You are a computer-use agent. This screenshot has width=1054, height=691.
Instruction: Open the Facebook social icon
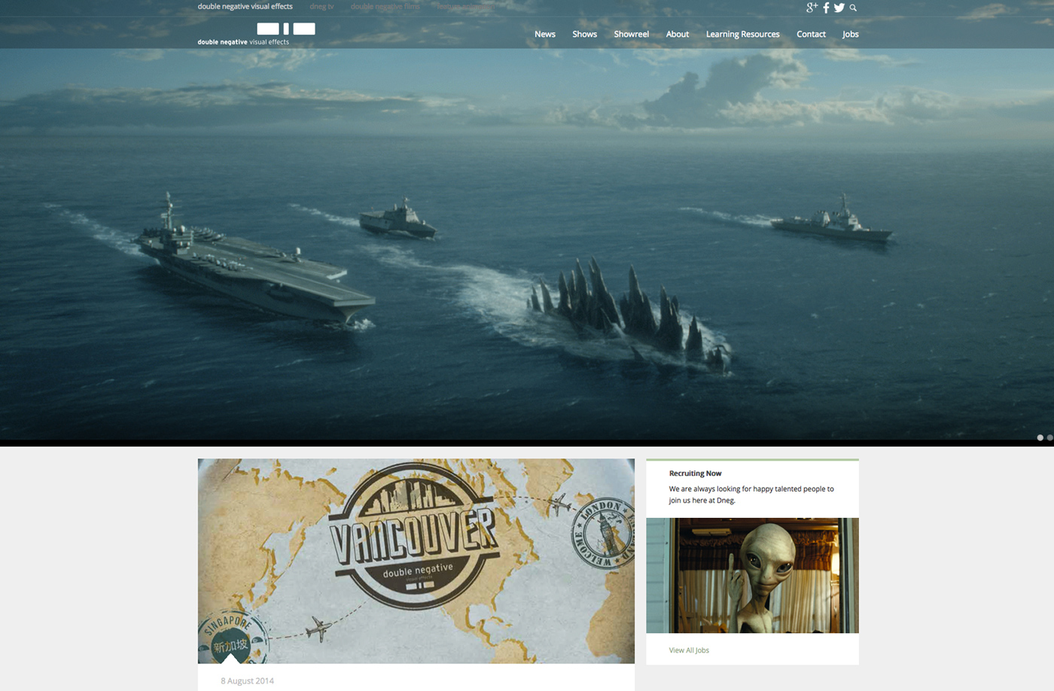click(x=826, y=8)
